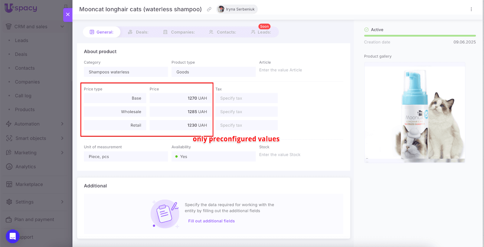Copy product link via chain icon
The image size is (484, 247).
pos(209,9)
